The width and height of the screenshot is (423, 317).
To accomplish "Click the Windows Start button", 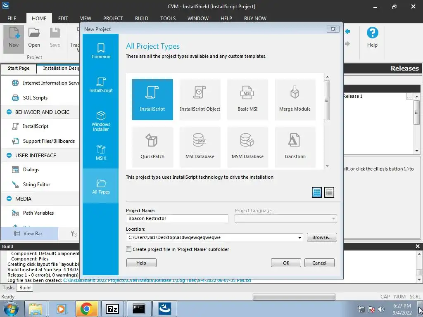I will [x=11, y=309].
